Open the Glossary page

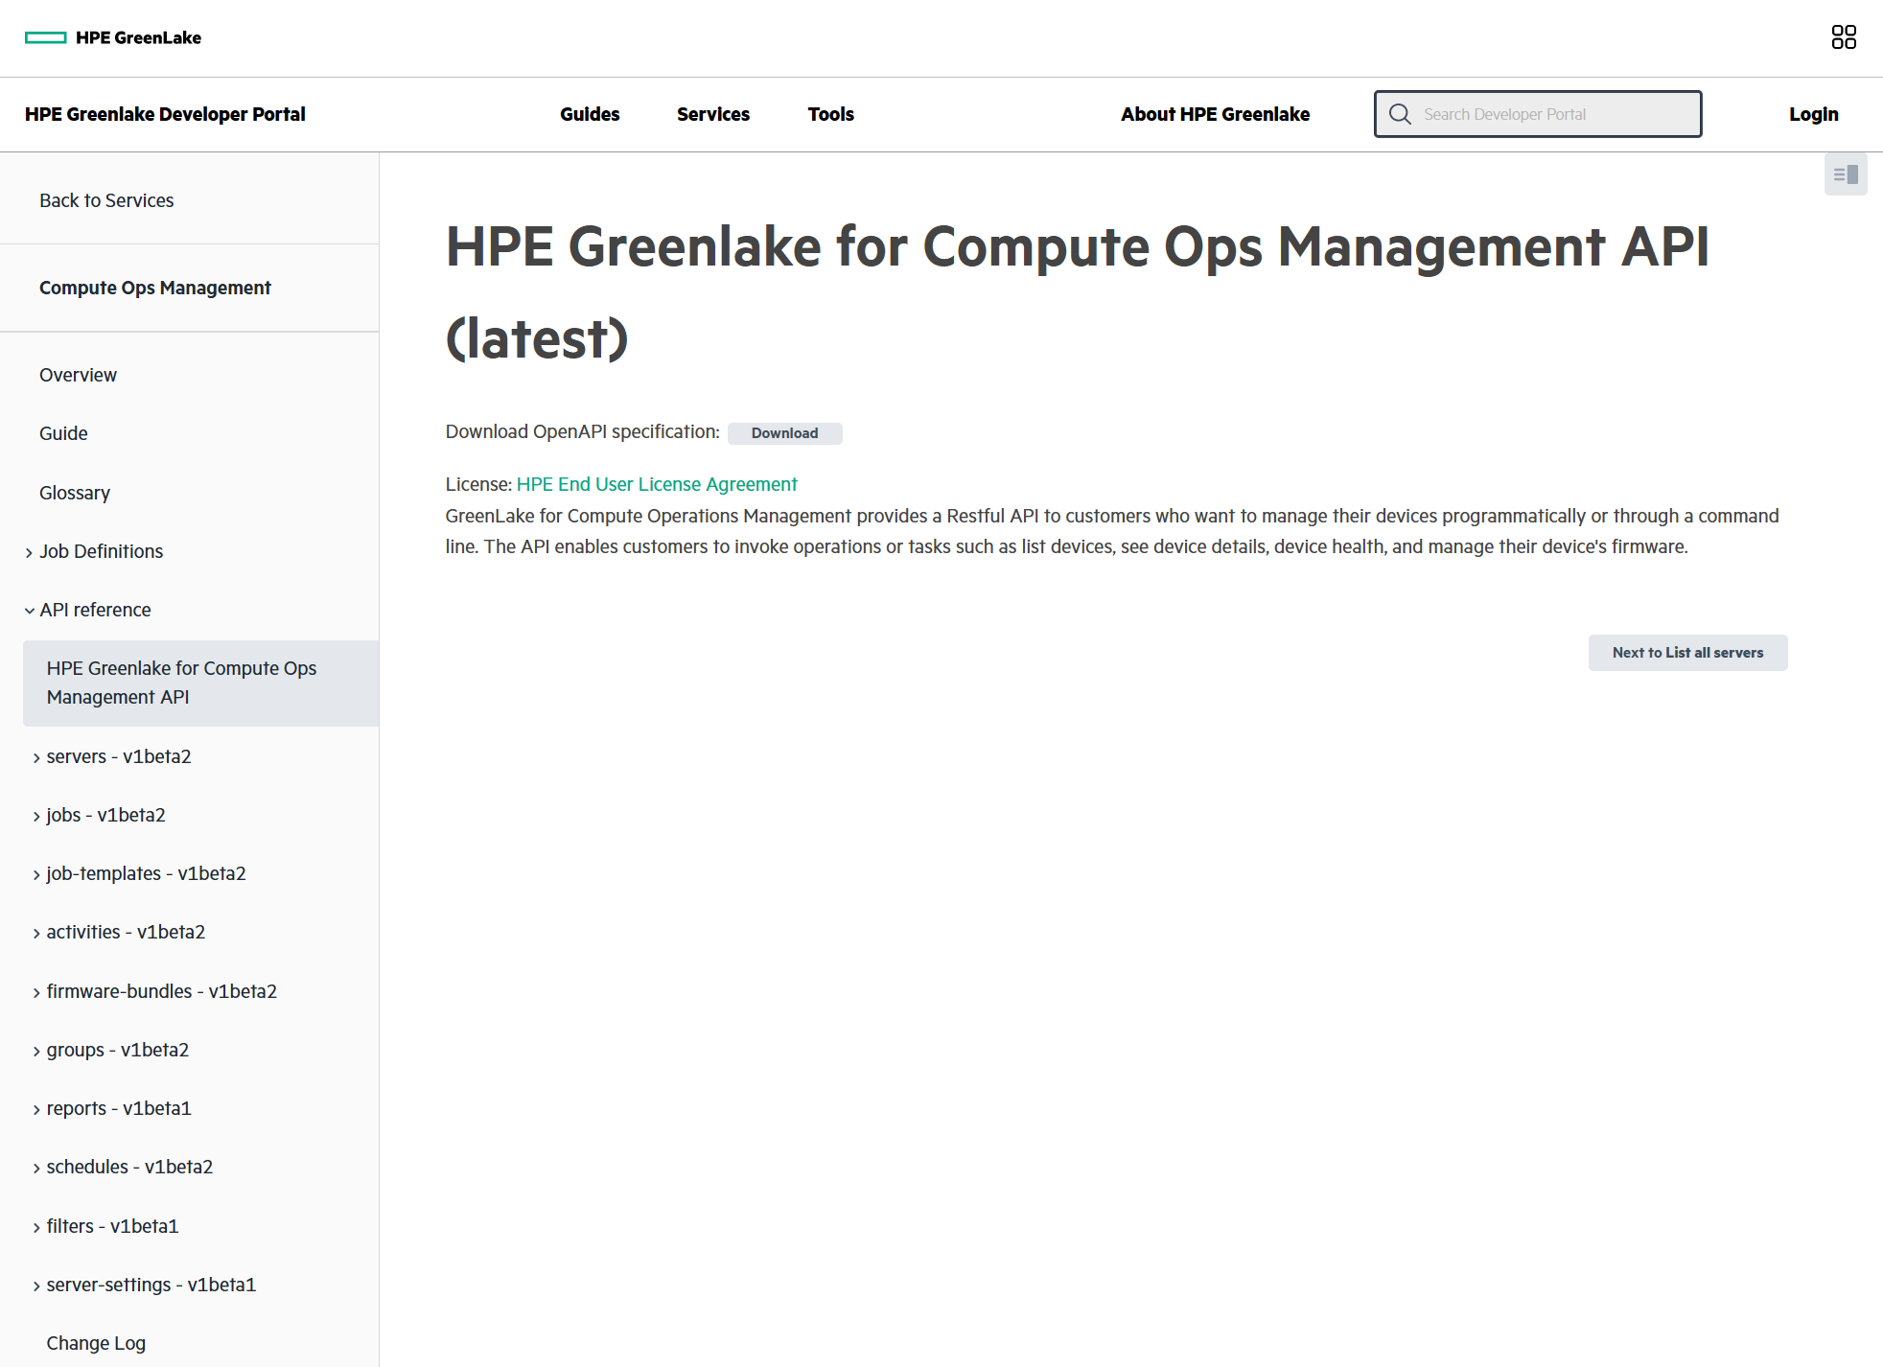click(75, 493)
